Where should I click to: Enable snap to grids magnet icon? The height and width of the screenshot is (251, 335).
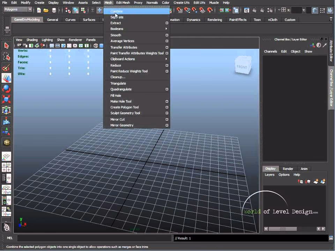click(180, 10)
